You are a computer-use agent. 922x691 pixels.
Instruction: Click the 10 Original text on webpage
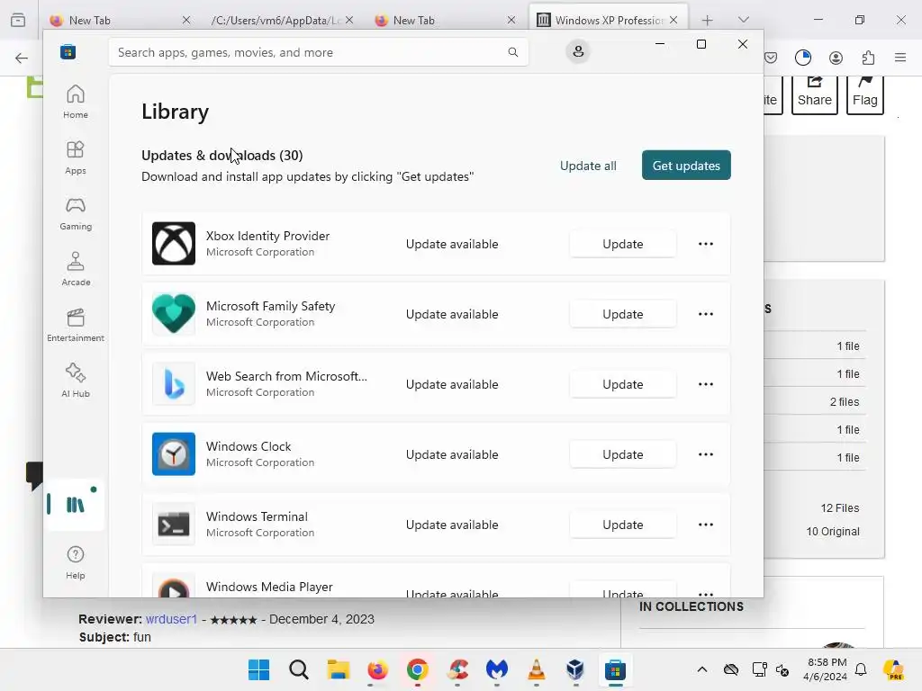point(833,531)
